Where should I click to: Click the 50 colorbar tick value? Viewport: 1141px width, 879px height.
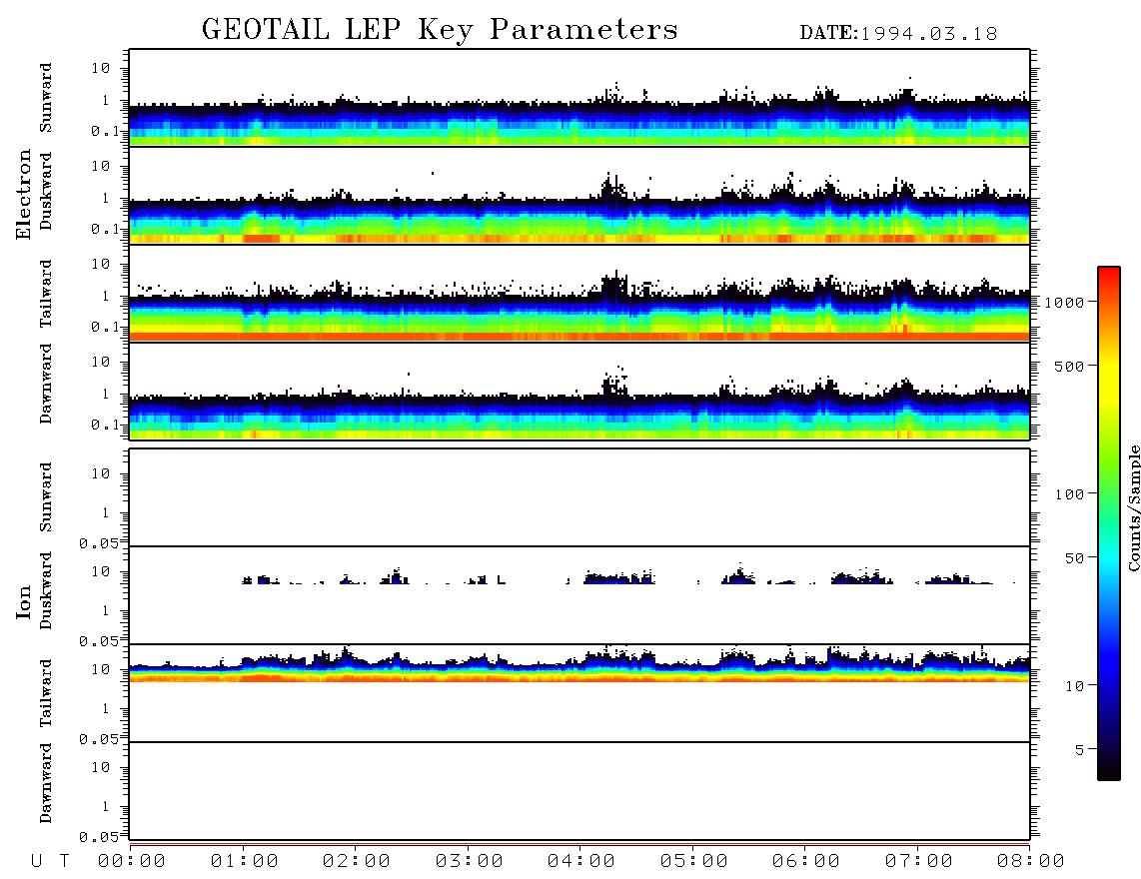click(x=1074, y=558)
